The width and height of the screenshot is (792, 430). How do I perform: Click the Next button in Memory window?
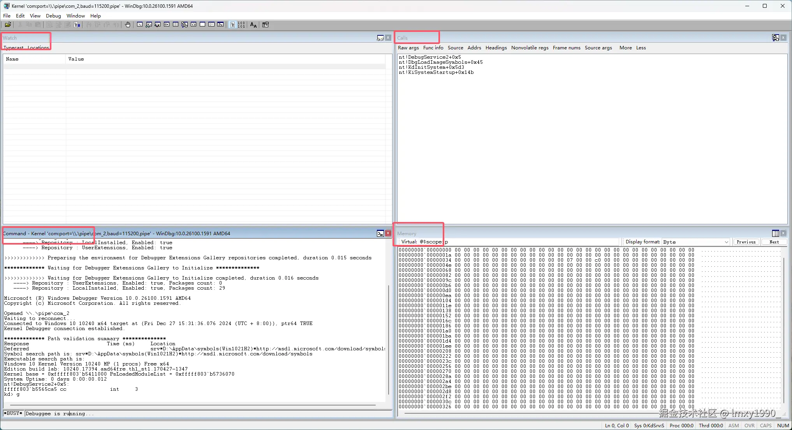(x=774, y=242)
